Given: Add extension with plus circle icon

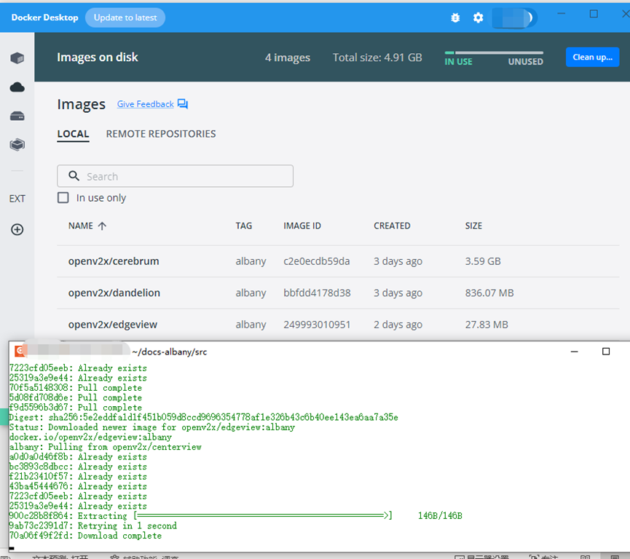Looking at the screenshot, I should click(17, 230).
